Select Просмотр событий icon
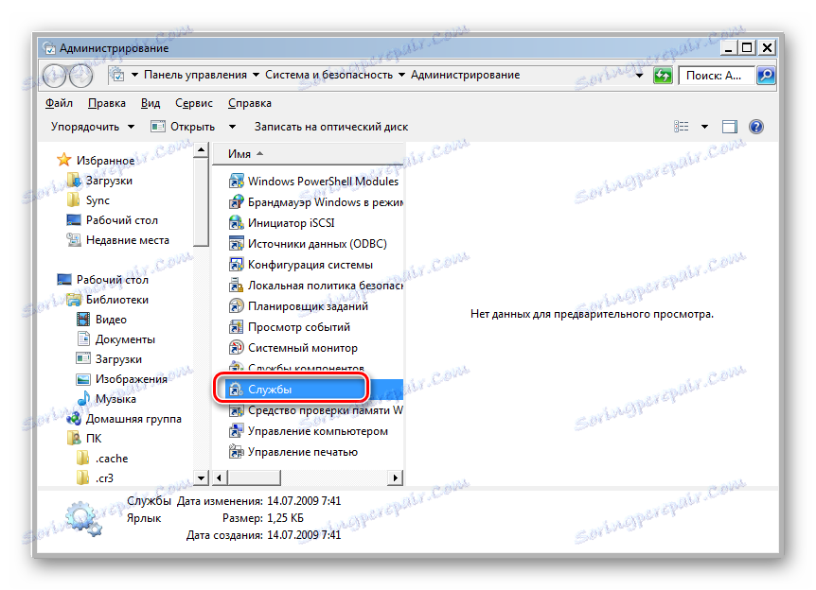 (x=237, y=326)
